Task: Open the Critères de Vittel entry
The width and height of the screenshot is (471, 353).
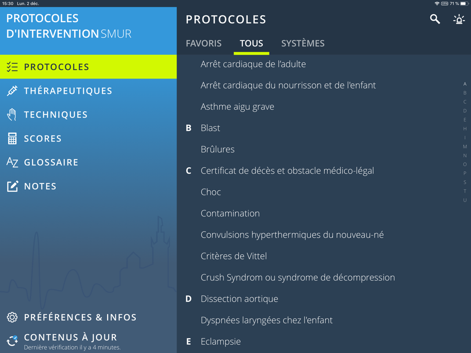Action: click(234, 256)
